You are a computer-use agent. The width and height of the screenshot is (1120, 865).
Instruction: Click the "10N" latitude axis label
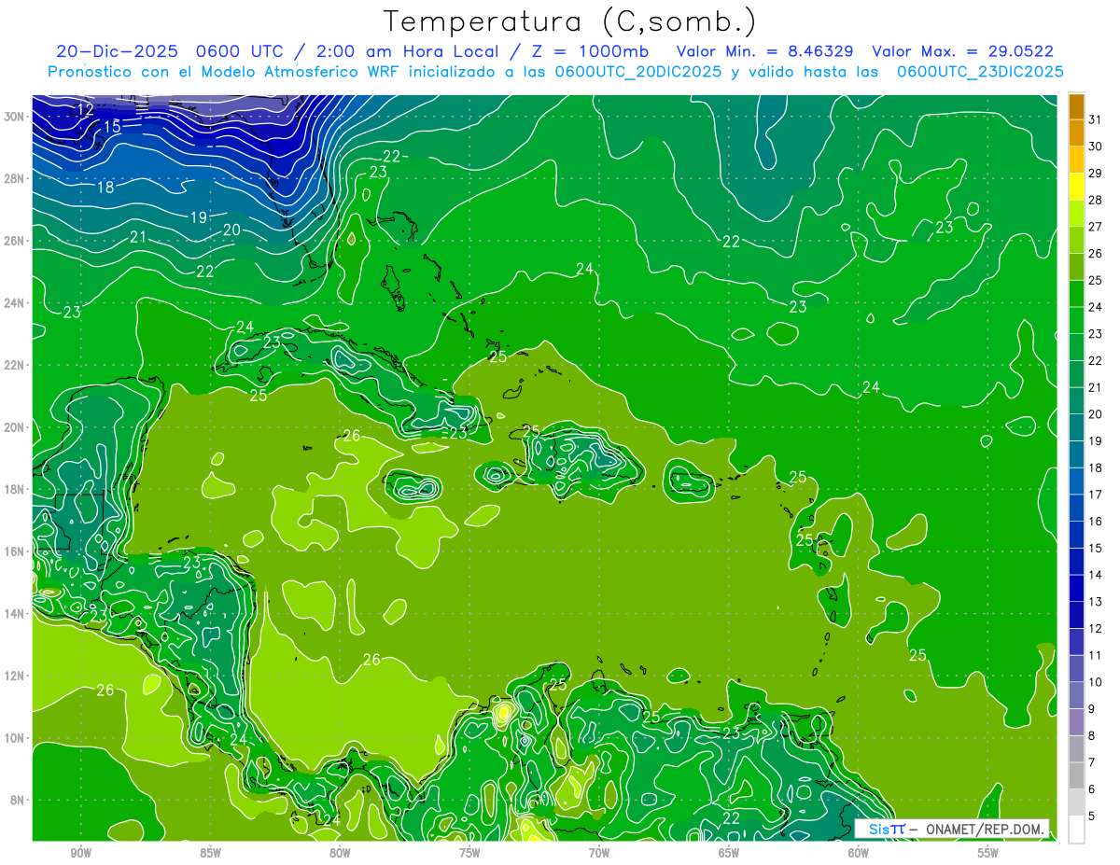[x=14, y=737]
